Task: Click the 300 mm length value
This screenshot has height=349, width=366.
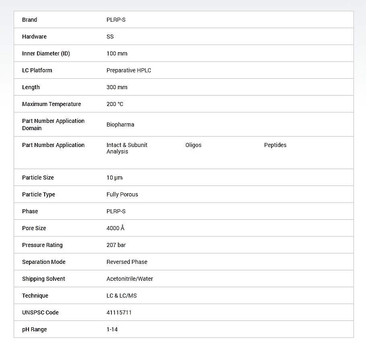Action: pos(117,87)
